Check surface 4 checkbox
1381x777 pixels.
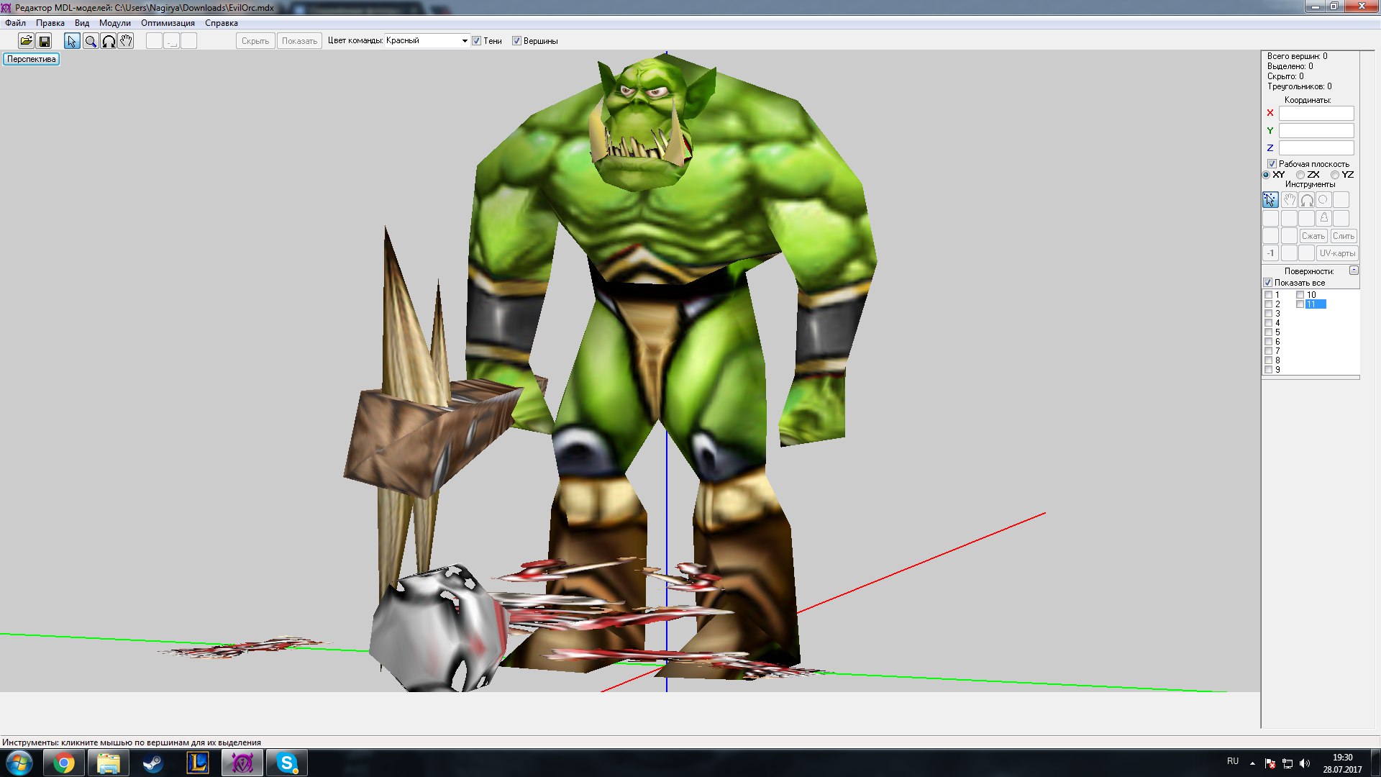pos(1268,323)
